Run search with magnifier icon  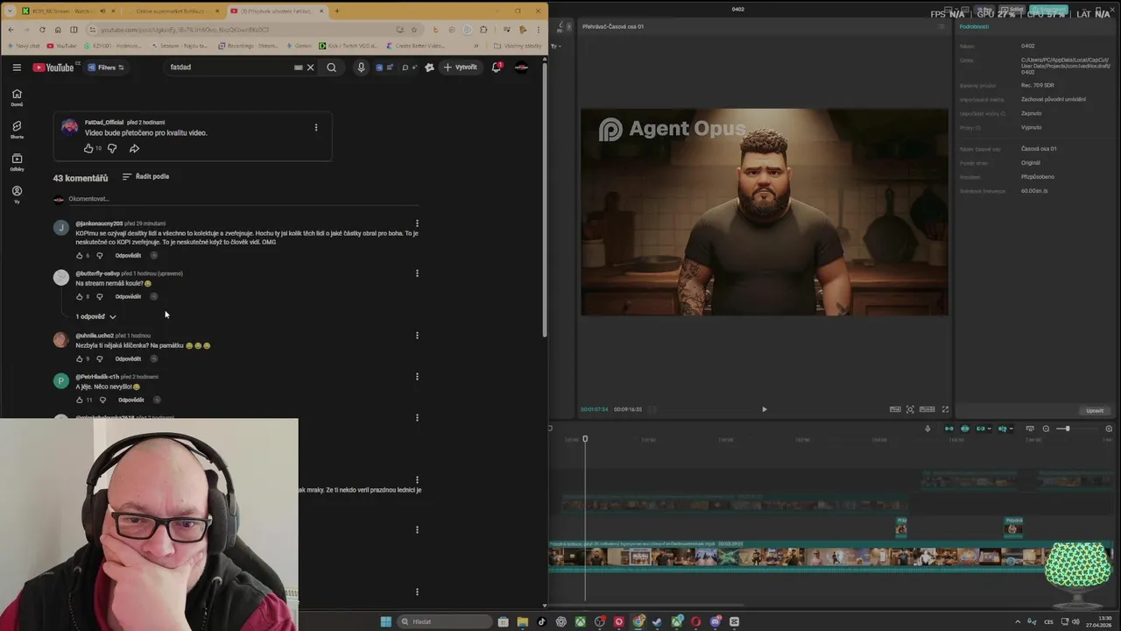point(331,67)
